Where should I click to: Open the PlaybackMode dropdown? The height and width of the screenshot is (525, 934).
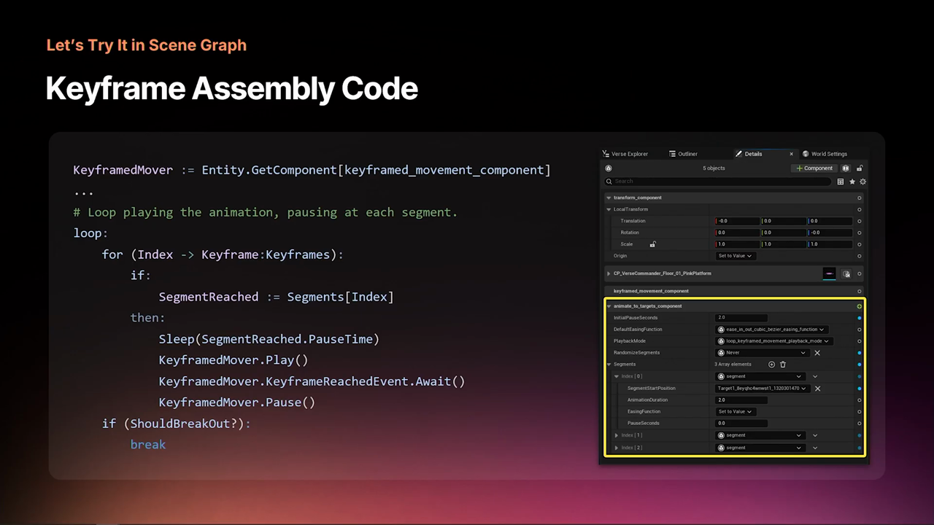point(774,341)
